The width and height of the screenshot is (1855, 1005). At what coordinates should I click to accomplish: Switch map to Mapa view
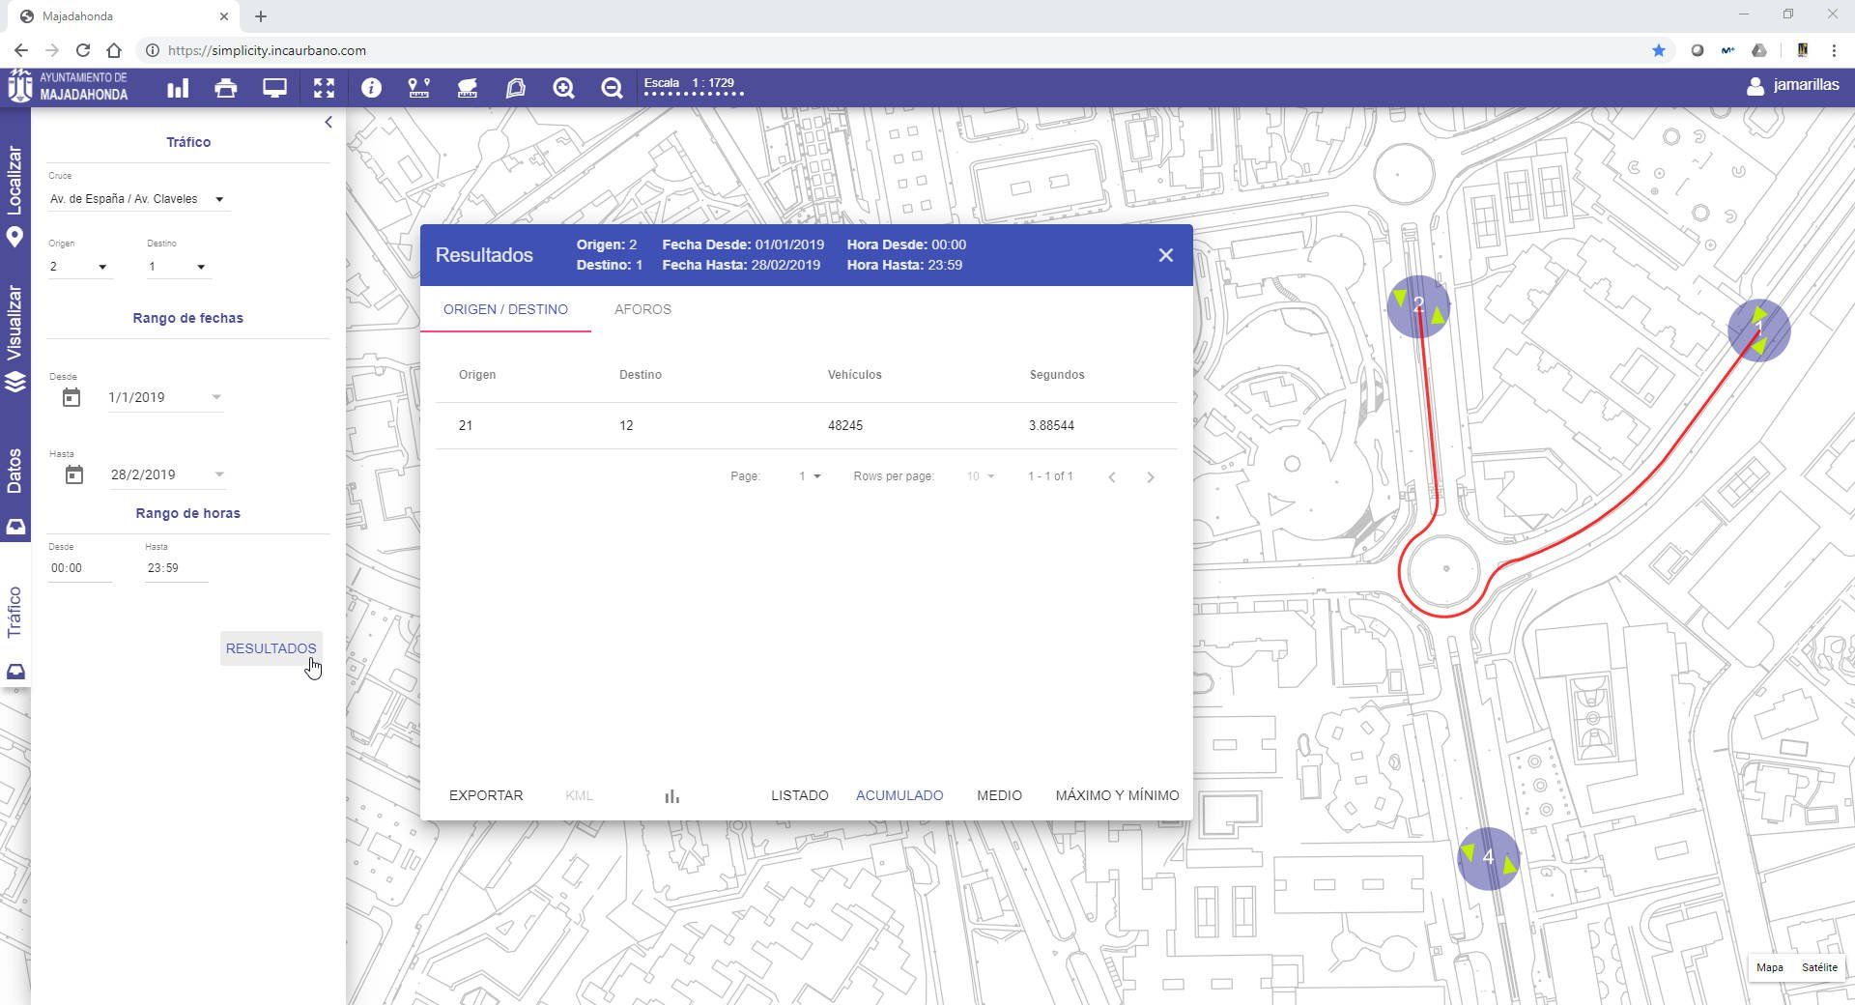pos(1769,967)
